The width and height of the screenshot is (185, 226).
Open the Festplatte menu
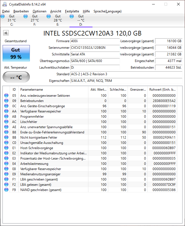(72, 11)
